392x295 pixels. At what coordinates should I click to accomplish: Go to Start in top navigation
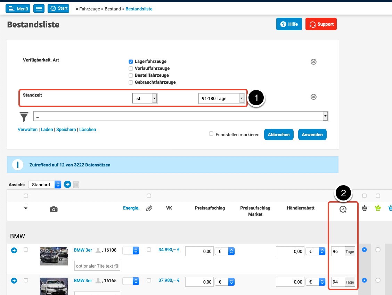point(58,8)
